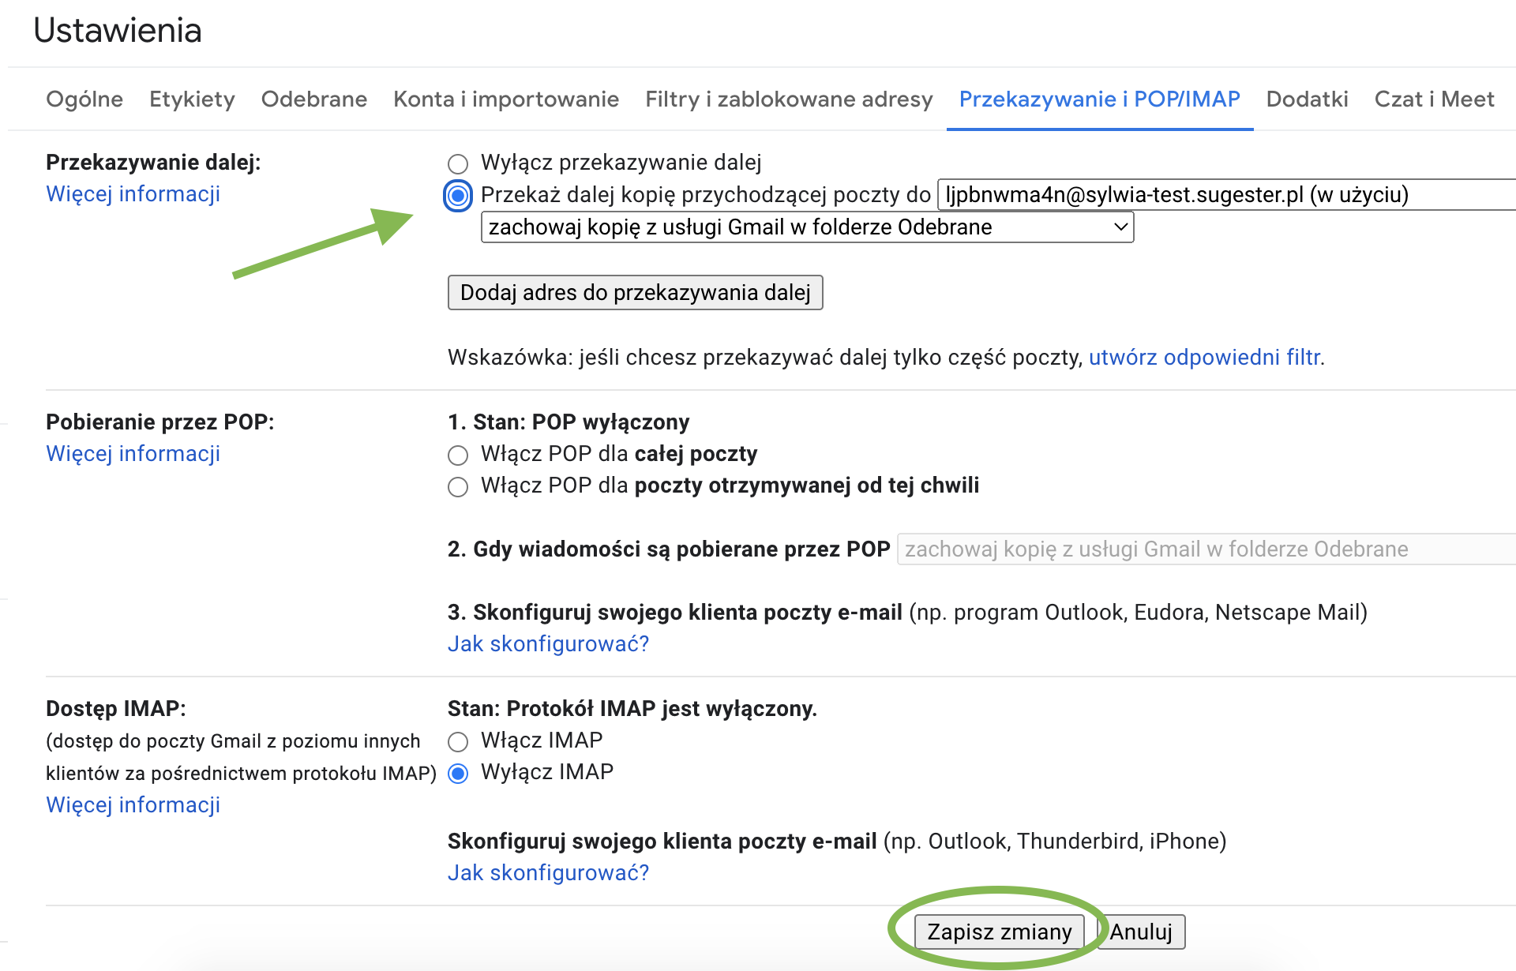Enable POP for 'całej poczty'
Image resolution: width=1516 pixels, height=971 pixels.
click(458, 456)
